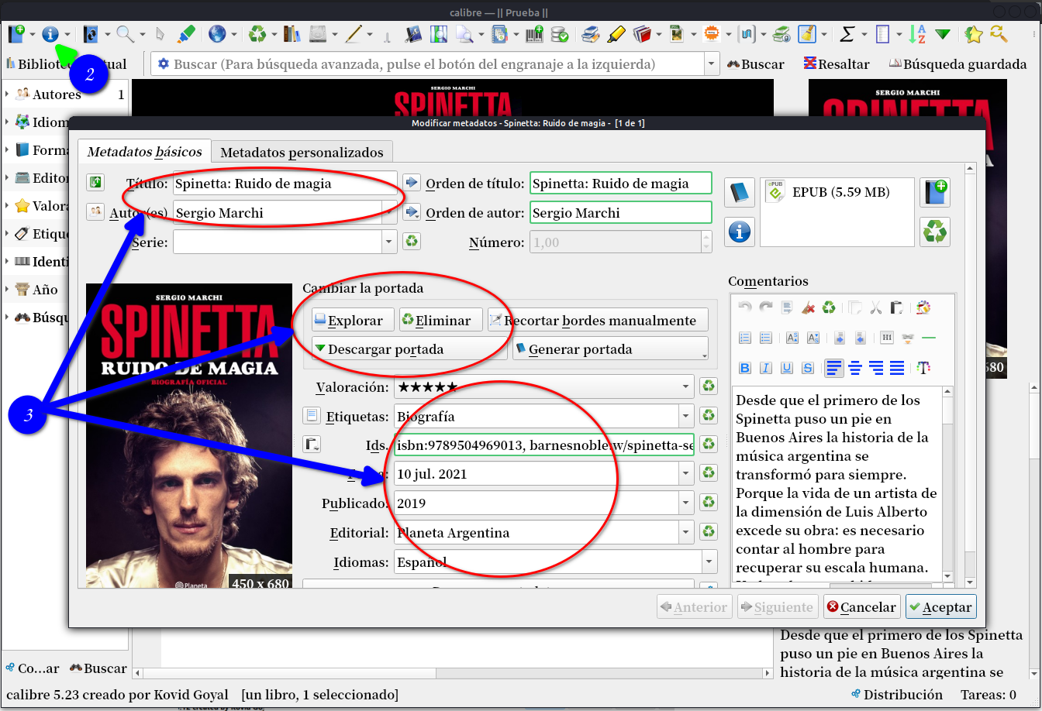Image resolution: width=1042 pixels, height=711 pixels.
Task: Click the pencil Edit book icon in main toolbar
Action: (x=354, y=34)
